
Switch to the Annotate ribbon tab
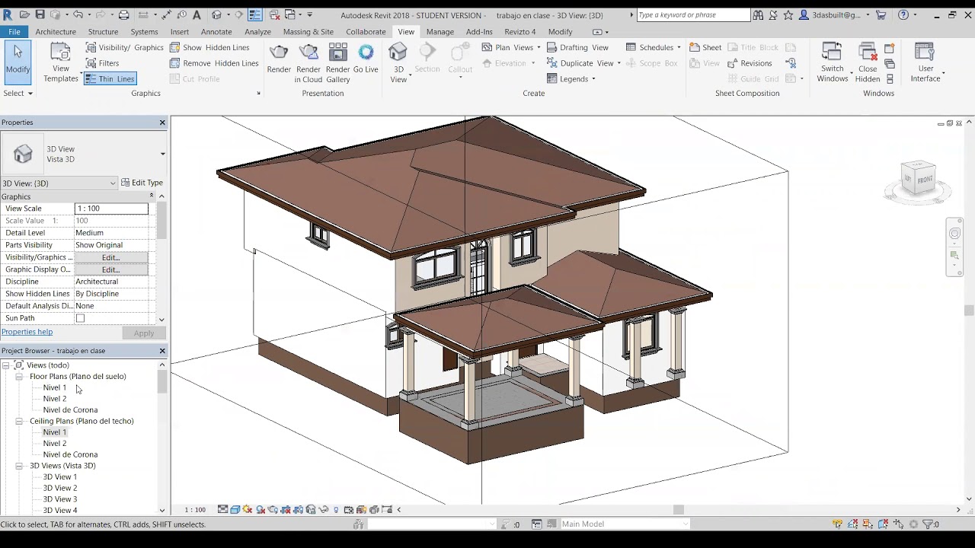[216, 32]
